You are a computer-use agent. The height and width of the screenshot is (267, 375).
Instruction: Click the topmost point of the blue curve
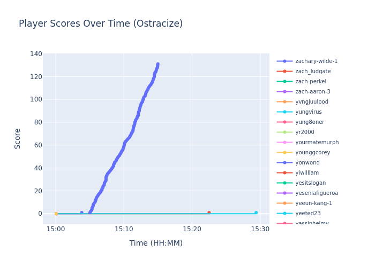(x=157, y=64)
